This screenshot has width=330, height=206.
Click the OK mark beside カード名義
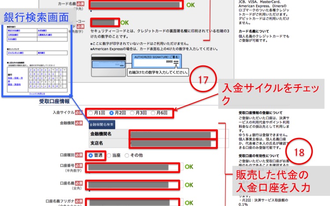tap(191, 5)
